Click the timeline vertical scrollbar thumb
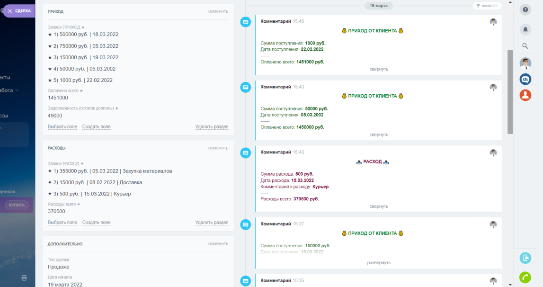 pos(510,92)
